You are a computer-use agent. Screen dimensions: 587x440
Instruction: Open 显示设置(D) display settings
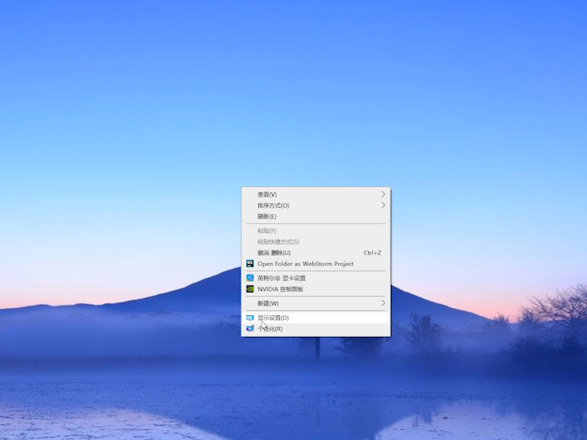pyautogui.click(x=273, y=318)
